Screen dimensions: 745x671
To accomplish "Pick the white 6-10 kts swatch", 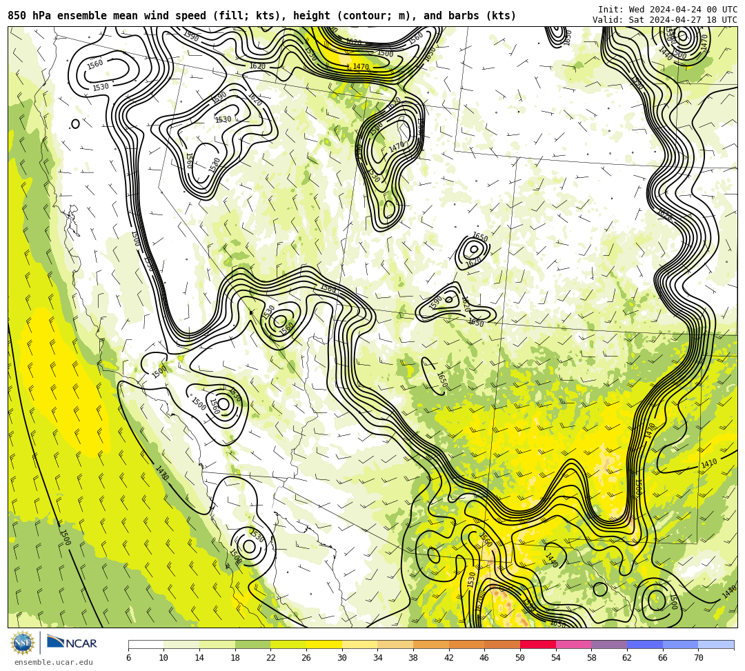I will pyautogui.click(x=146, y=644).
